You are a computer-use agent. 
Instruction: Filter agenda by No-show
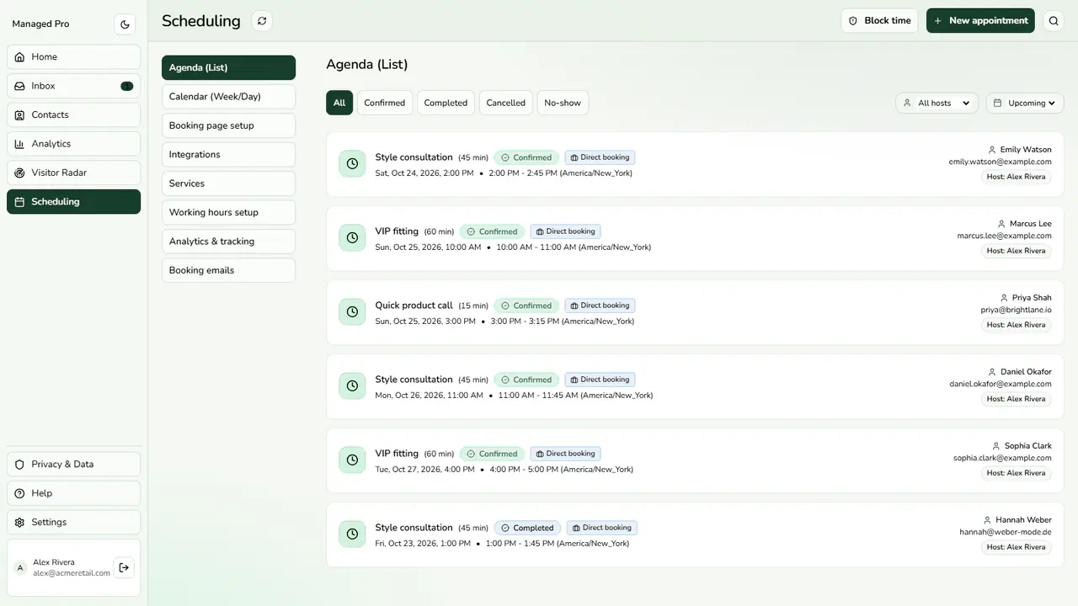[563, 103]
